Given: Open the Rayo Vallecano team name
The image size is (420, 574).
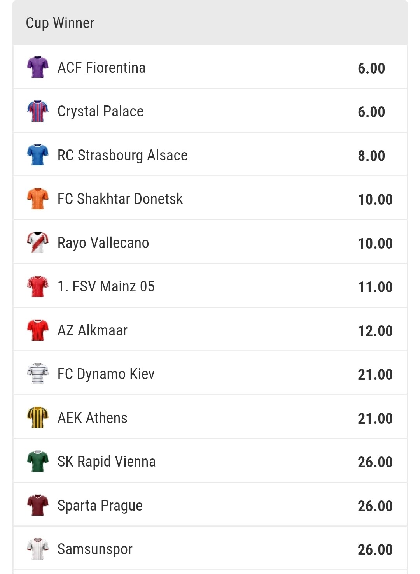Looking at the screenshot, I should (x=103, y=243).
